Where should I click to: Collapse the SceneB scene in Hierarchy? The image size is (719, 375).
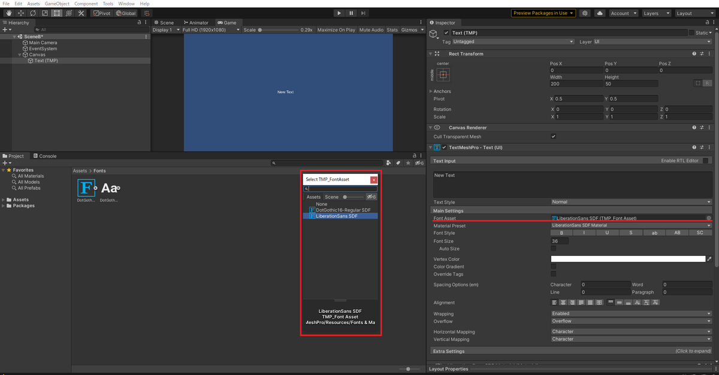(x=14, y=37)
